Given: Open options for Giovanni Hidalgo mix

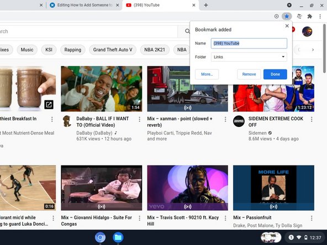Looking at the screenshot, I should coord(139,218).
